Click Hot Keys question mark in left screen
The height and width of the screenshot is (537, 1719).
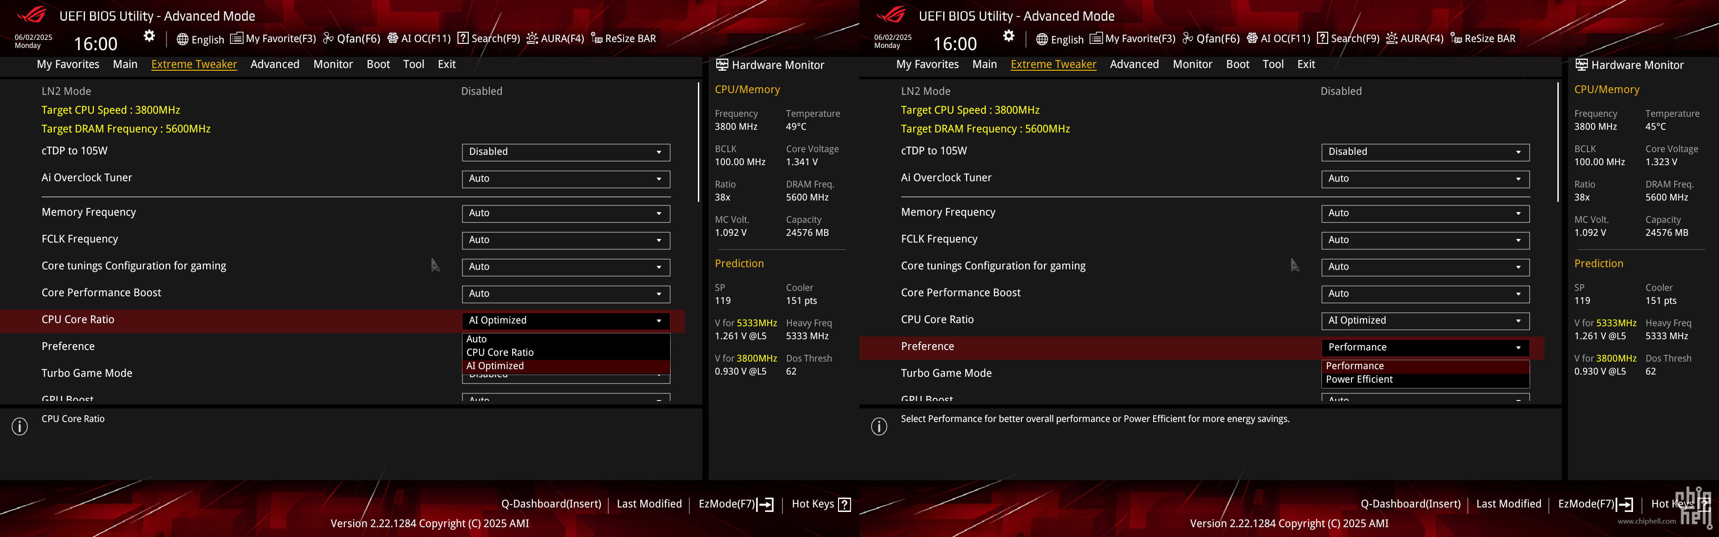click(x=844, y=504)
